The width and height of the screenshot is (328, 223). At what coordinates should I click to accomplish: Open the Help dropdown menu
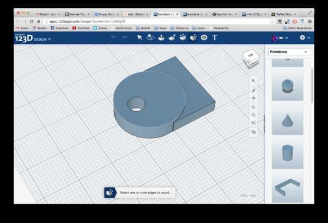(x=305, y=38)
